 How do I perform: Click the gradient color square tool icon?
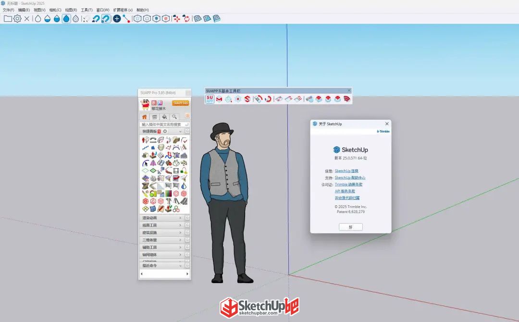pos(169,194)
